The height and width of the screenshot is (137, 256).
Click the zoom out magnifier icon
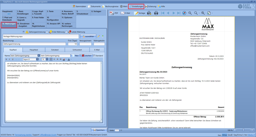point(190,13)
